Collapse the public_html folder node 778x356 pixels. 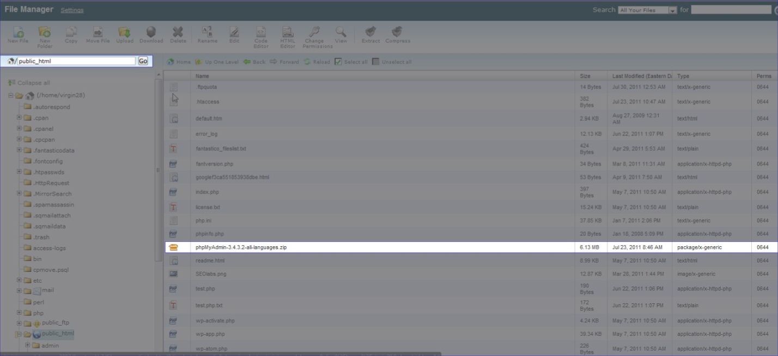(19, 334)
